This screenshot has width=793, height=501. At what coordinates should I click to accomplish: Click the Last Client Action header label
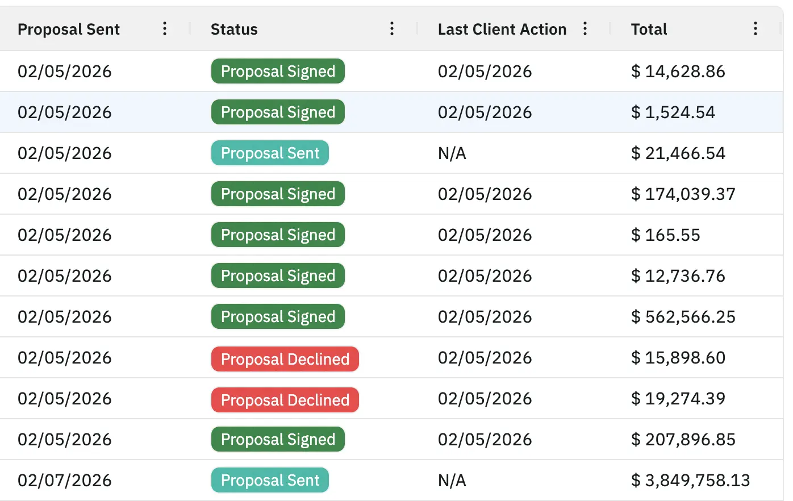pyautogui.click(x=502, y=28)
